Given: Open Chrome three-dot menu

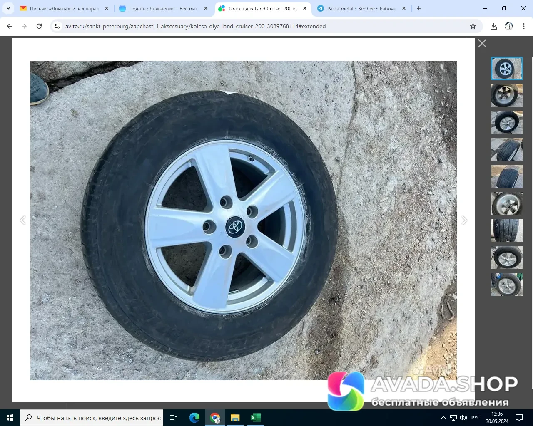Looking at the screenshot, I should click(x=524, y=26).
